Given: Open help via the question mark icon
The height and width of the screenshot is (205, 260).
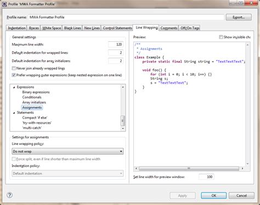Looking at the screenshot, I should coord(10,195).
